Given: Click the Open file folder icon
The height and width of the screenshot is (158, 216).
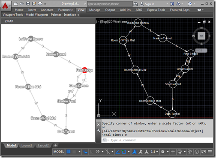Looking at the screenshot, I should click(22, 4).
